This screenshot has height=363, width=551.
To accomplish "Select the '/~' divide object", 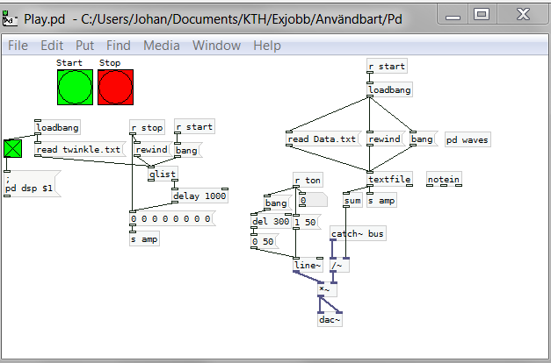I will click(x=339, y=266).
